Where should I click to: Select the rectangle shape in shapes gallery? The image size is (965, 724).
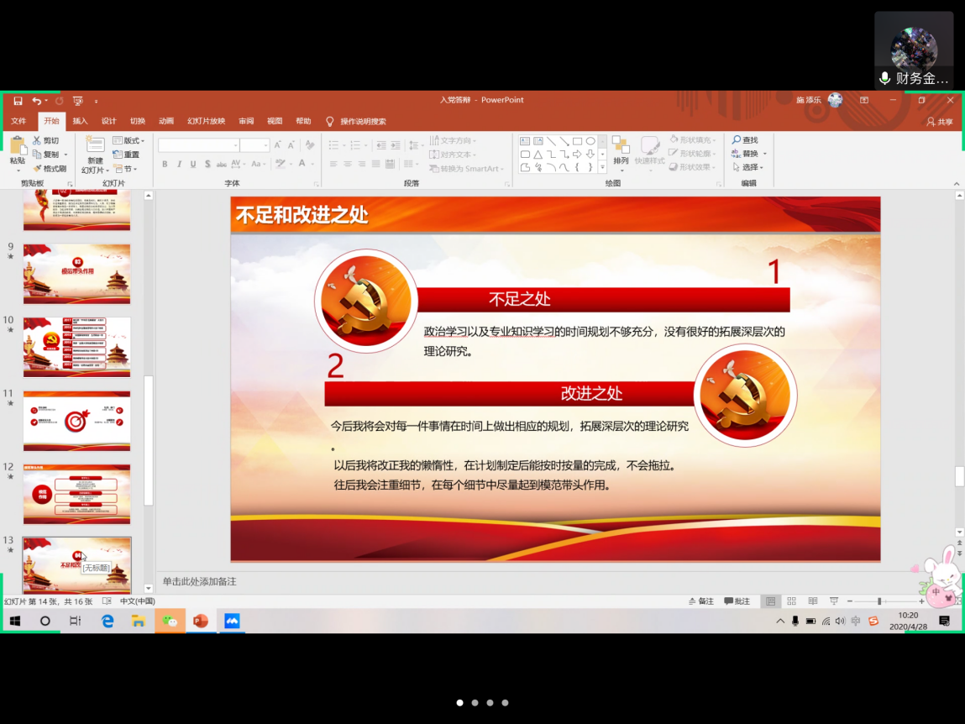tap(578, 141)
